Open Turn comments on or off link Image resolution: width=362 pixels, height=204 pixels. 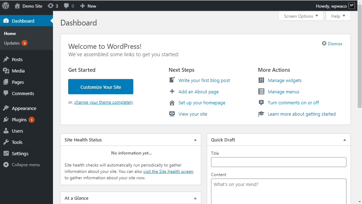coord(293,103)
